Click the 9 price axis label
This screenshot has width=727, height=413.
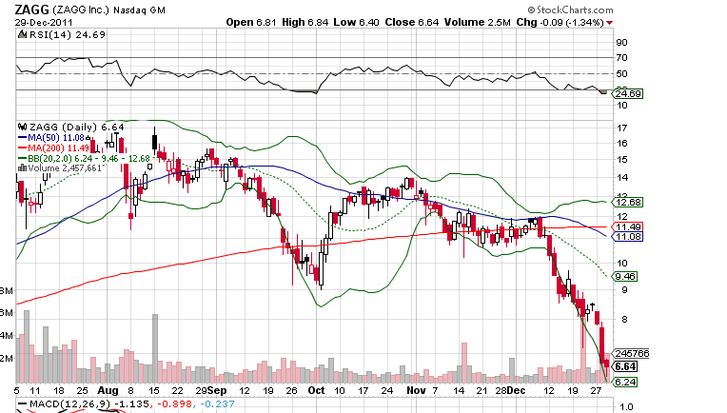tap(624, 290)
